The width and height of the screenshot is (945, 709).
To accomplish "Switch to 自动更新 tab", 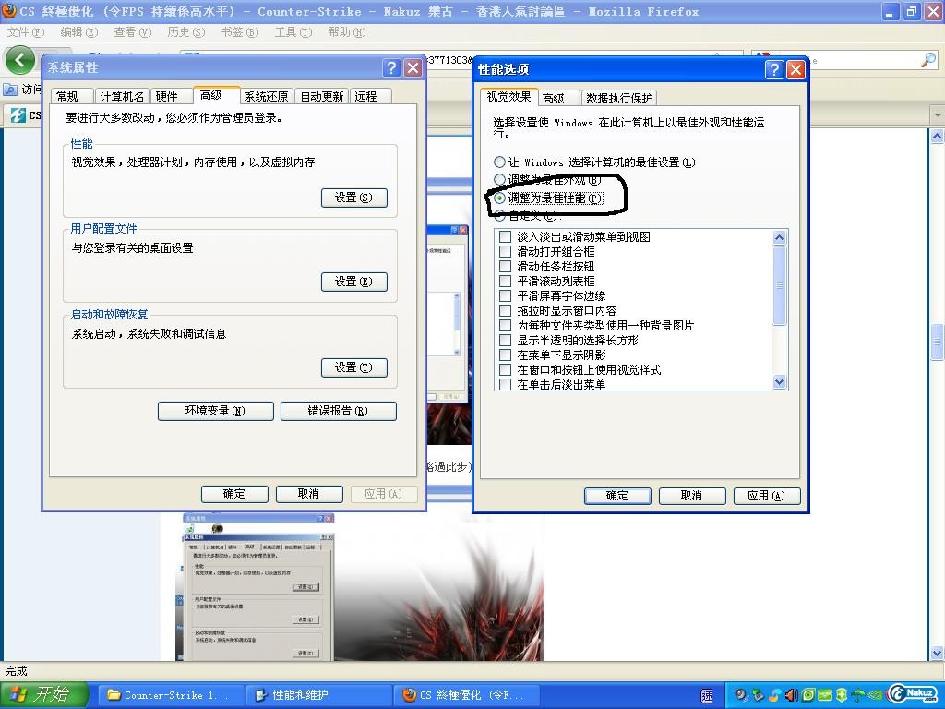I will pyautogui.click(x=322, y=96).
